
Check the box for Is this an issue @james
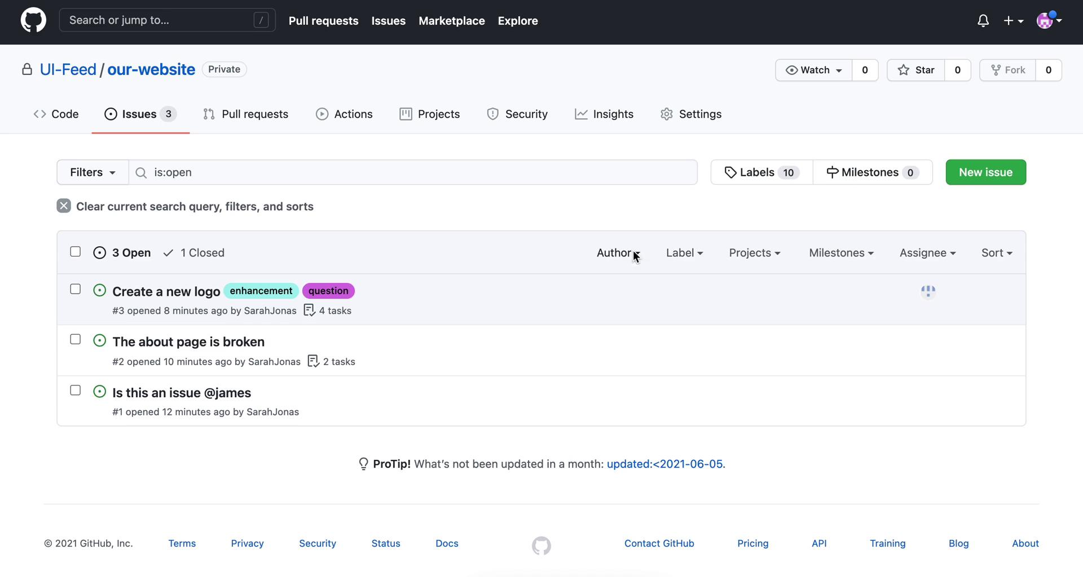tap(75, 390)
